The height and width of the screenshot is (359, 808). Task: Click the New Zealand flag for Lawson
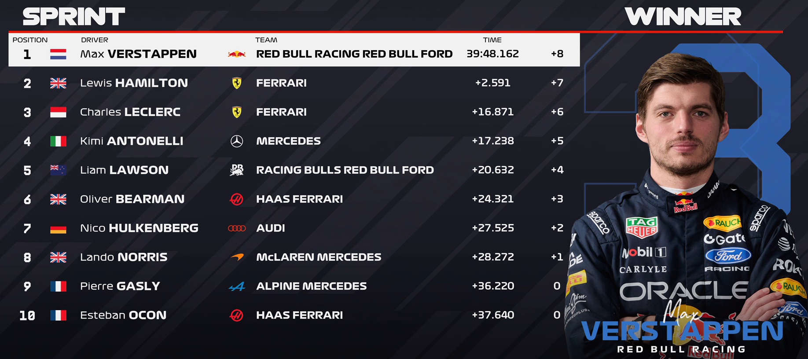(x=59, y=170)
